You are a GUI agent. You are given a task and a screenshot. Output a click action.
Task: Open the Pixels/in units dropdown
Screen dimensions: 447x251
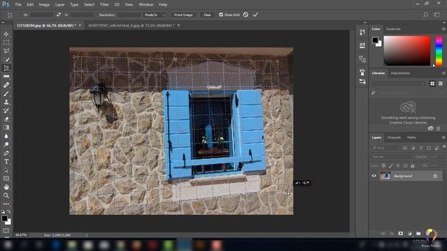(155, 15)
